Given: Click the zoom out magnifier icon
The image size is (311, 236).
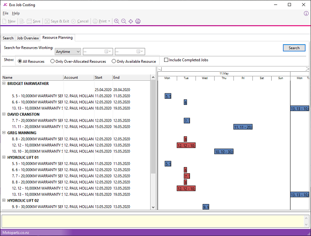Looking at the screenshot, I should pos(123,21).
